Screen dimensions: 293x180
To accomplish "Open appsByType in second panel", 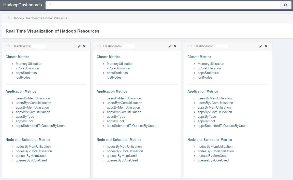I will point(116,117).
